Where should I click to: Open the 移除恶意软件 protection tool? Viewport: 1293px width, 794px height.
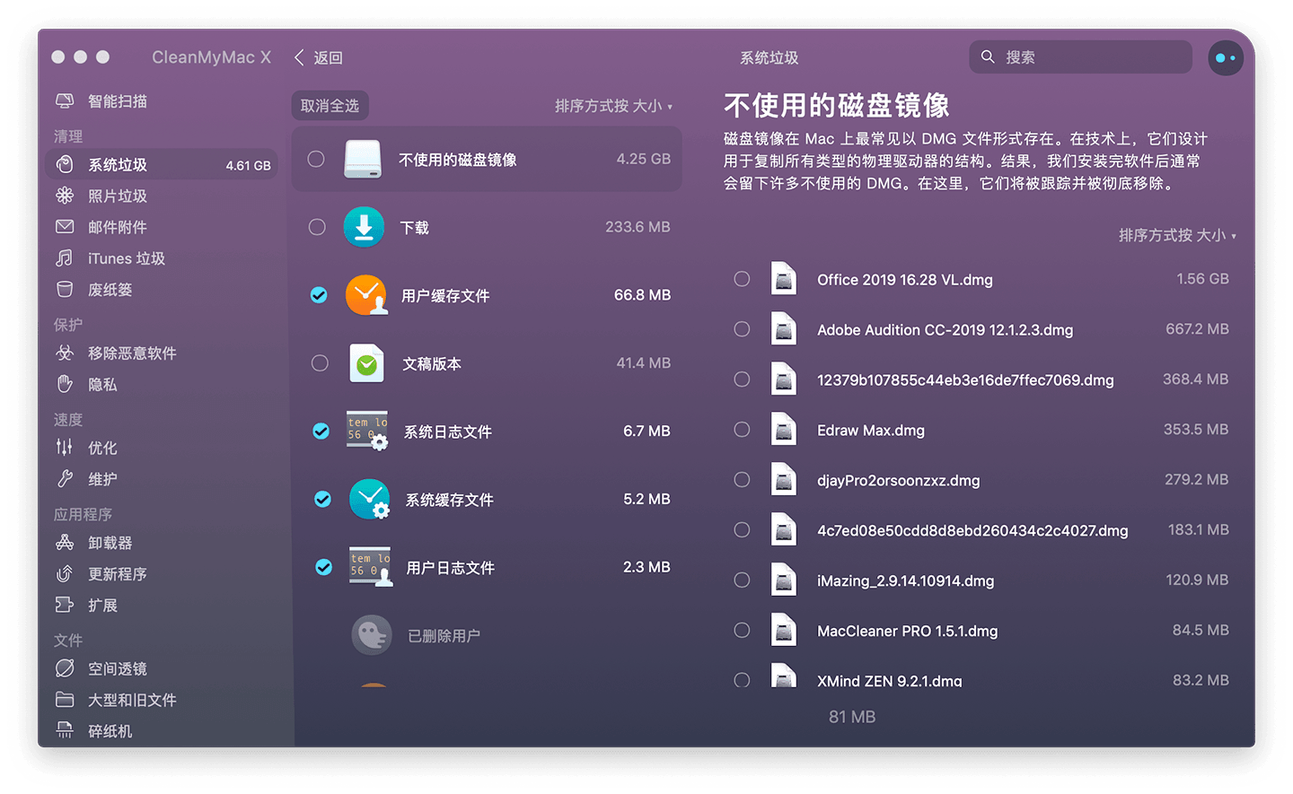point(117,353)
